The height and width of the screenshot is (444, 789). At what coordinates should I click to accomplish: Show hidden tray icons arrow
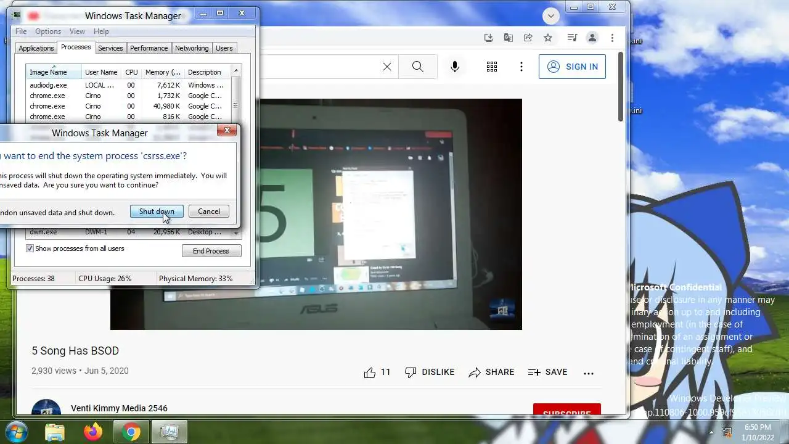711,432
